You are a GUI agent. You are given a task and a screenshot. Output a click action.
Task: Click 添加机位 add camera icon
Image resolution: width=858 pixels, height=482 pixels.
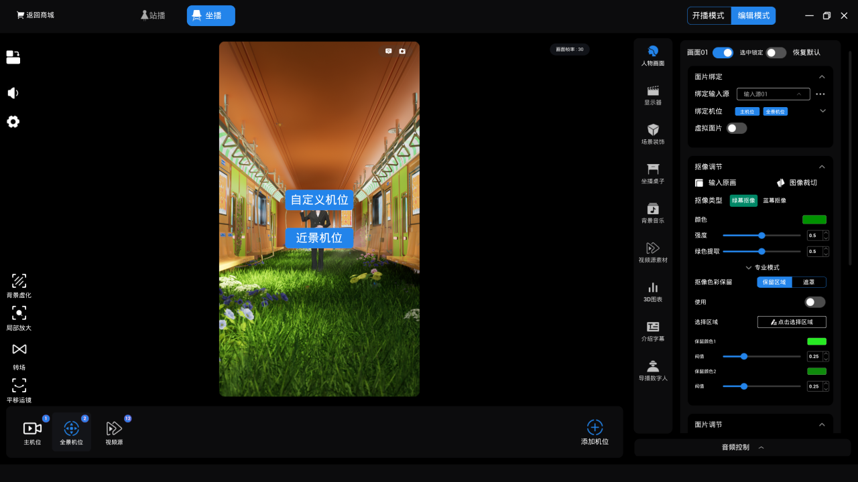coord(595,428)
